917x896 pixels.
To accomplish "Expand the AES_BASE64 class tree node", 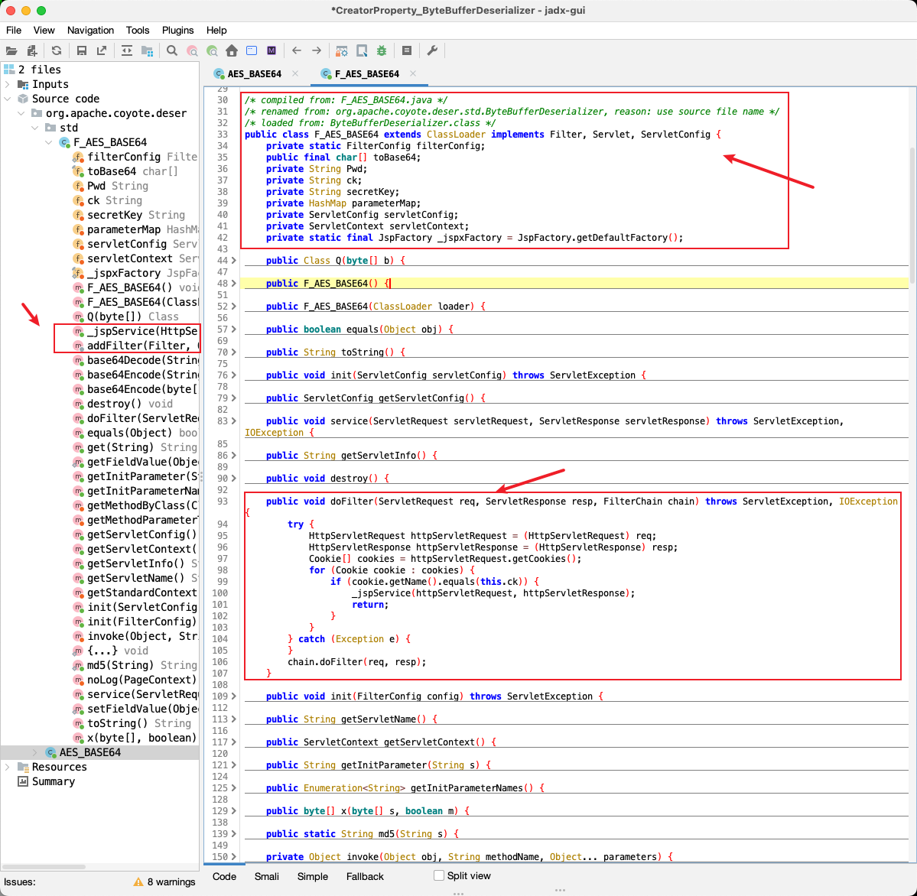I will [x=35, y=752].
